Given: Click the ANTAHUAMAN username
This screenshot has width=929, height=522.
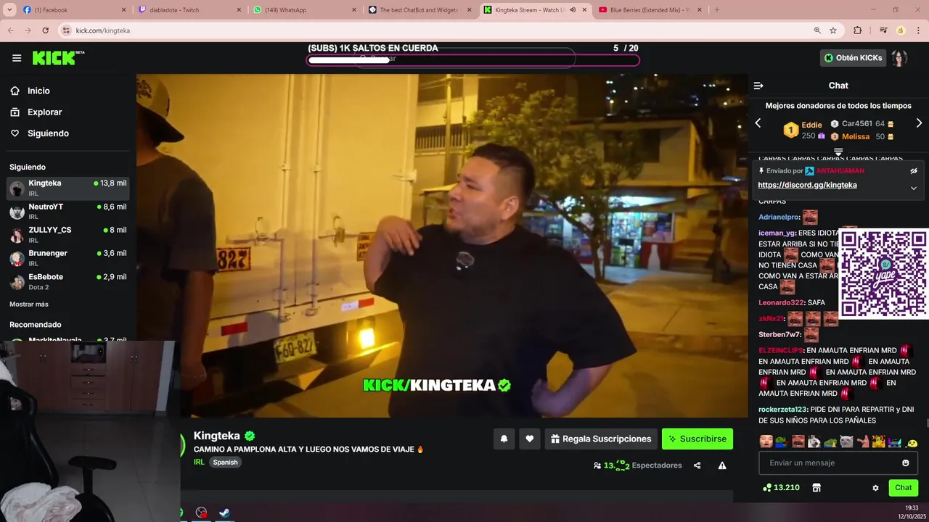Looking at the screenshot, I should click(x=840, y=171).
